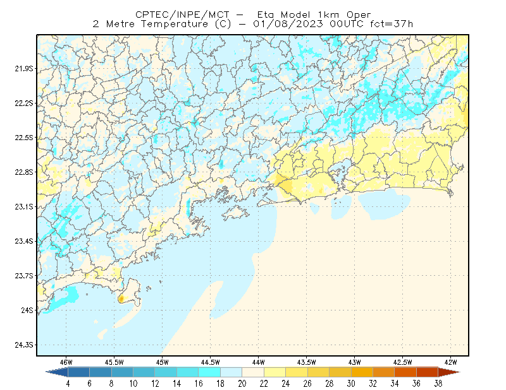Image resolution: width=506 pixels, height=390 pixels.
Task: Click the 16-18 cyan color swatch
Action: [x=209, y=372]
